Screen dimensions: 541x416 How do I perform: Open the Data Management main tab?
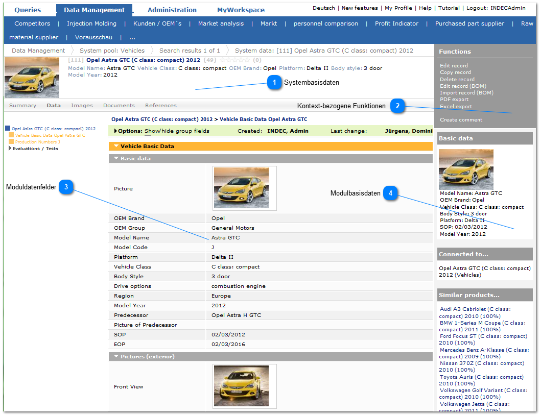pyautogui.click(x=95, y=10)
